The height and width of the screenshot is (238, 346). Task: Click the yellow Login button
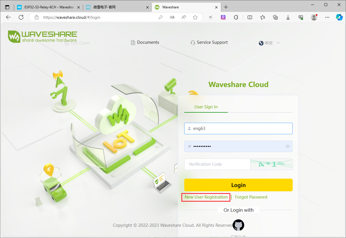click(238, 185)
